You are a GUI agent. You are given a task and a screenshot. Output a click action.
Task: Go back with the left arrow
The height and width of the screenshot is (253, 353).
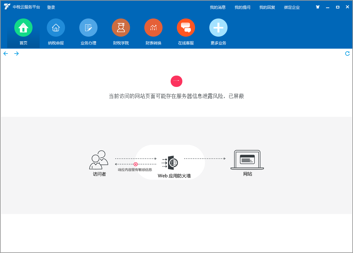tap(6, 54)
